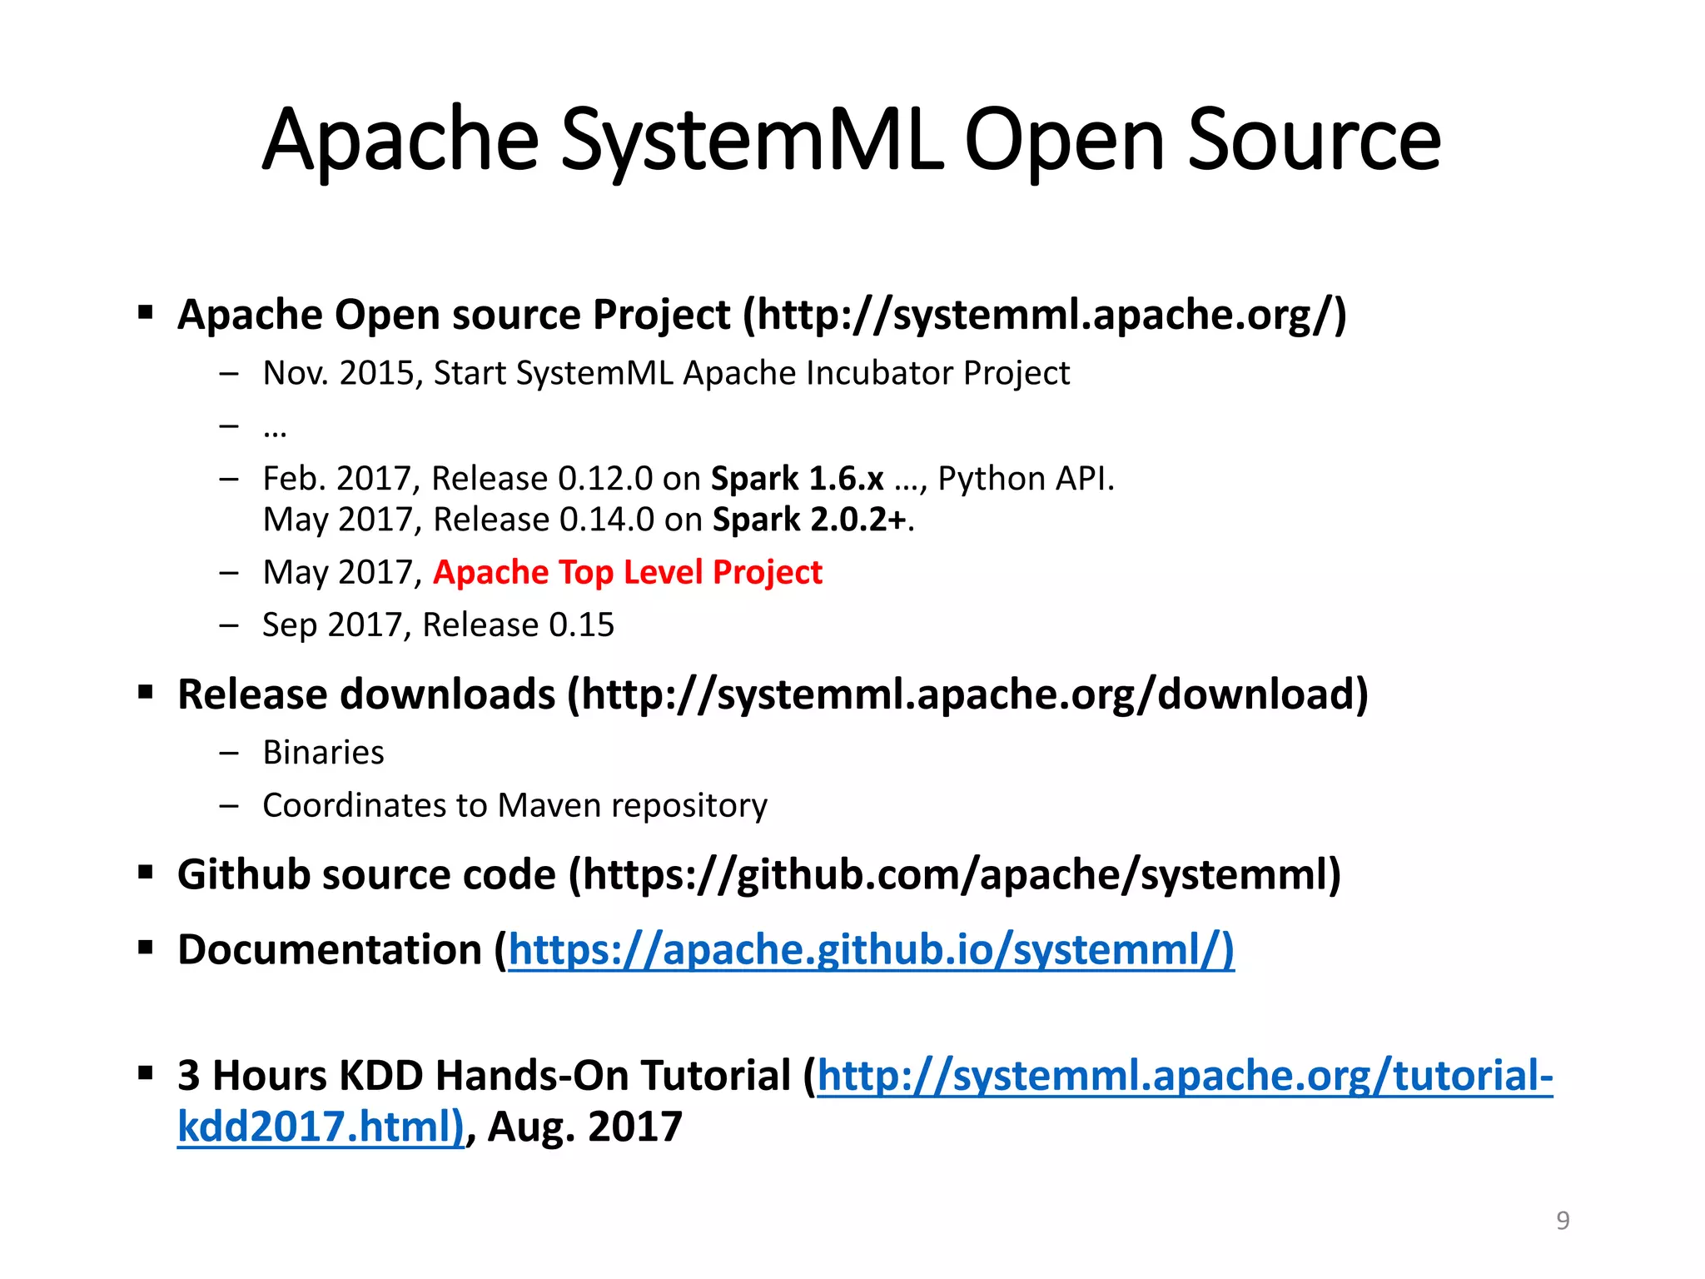Click 'Nov. 2015, Start SystemML Apache Incubator Project'
Image resolution: width=1705 pixels, height=1279 pixels.
[x=666, y=373]
